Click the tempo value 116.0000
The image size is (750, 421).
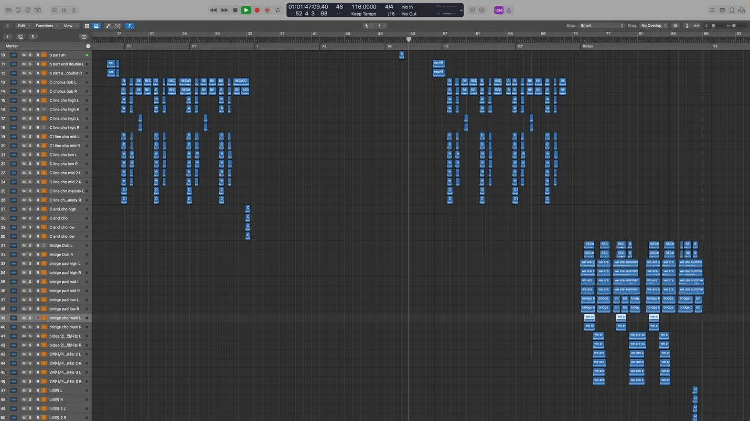363,7
